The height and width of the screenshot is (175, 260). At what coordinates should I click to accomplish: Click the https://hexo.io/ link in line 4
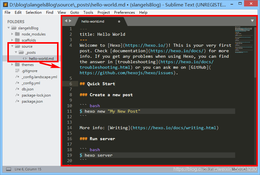point(145,45)
